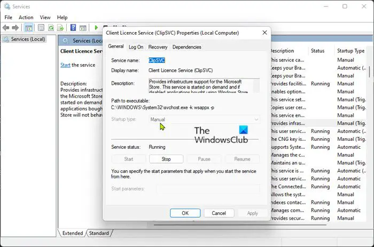Image resolution: width=374 pixels, height=247 pixels.
Task: Click the Stop service button
Action: [166, 159]
